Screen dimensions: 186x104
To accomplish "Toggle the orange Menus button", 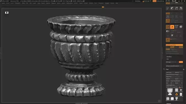I will click(x=154, y=1).
